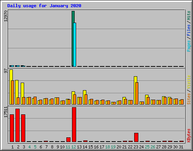Click the yellow Sites bar for day 14
Image resolution: width=193 pixels, height=151 pixels.
coord(84,97)
